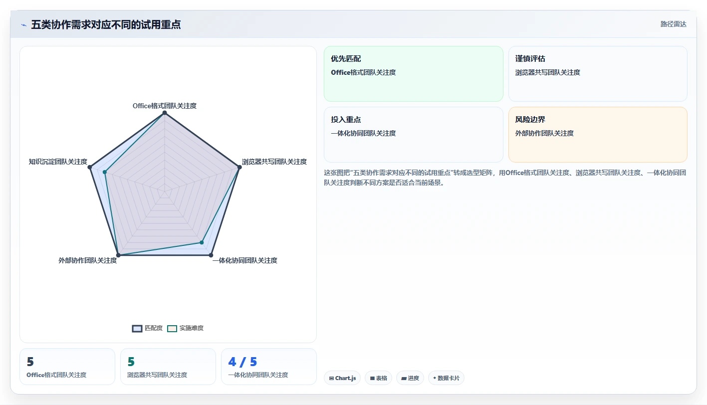This screenshot has width=707, height=405.
Task: Click the heading 五类协作需求对应不同的试用重点
Action: (x=106, y=24)
